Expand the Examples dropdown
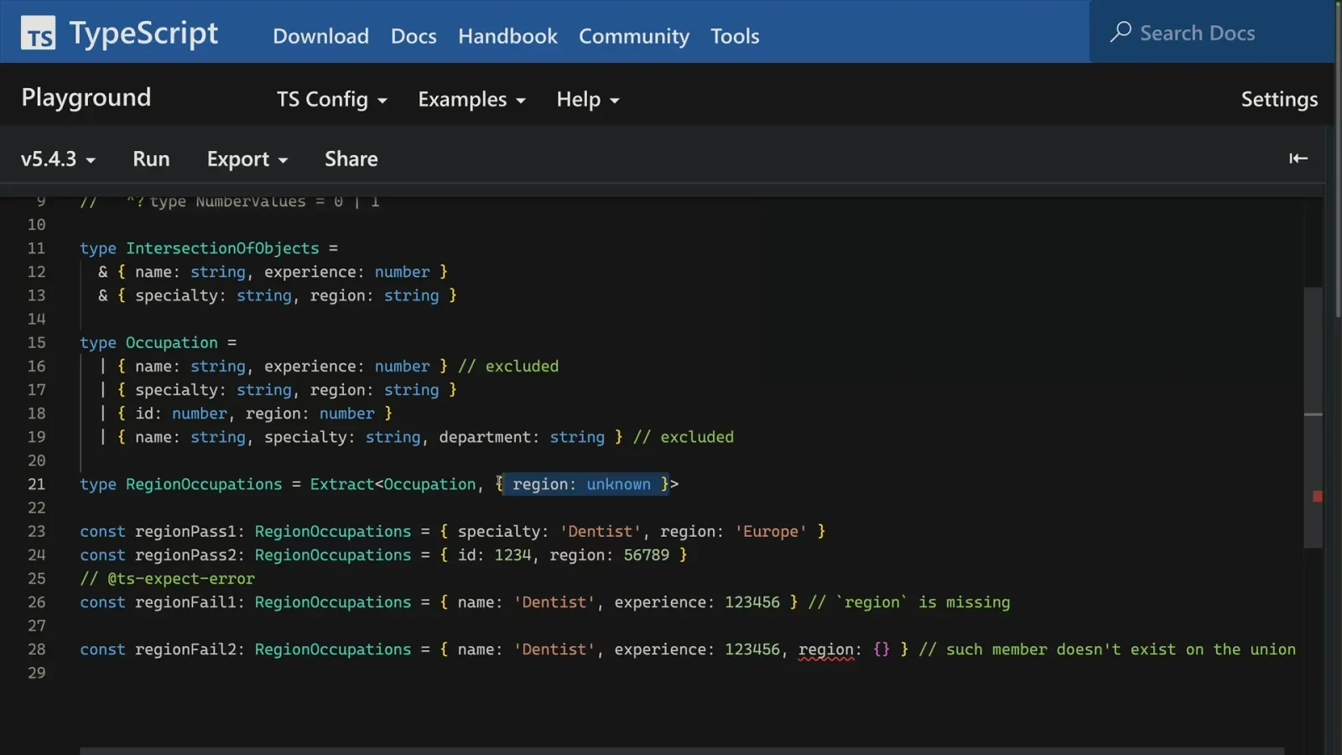The image size is (1342, 755). click(x=471, y=99)
